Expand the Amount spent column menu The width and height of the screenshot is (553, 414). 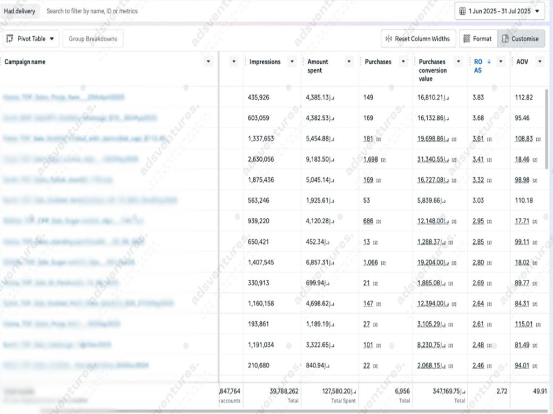349,62
